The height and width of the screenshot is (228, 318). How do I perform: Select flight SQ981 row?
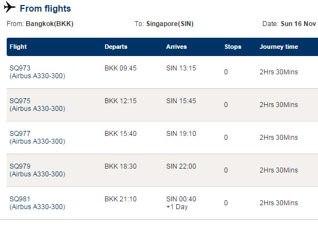point(162,203)
